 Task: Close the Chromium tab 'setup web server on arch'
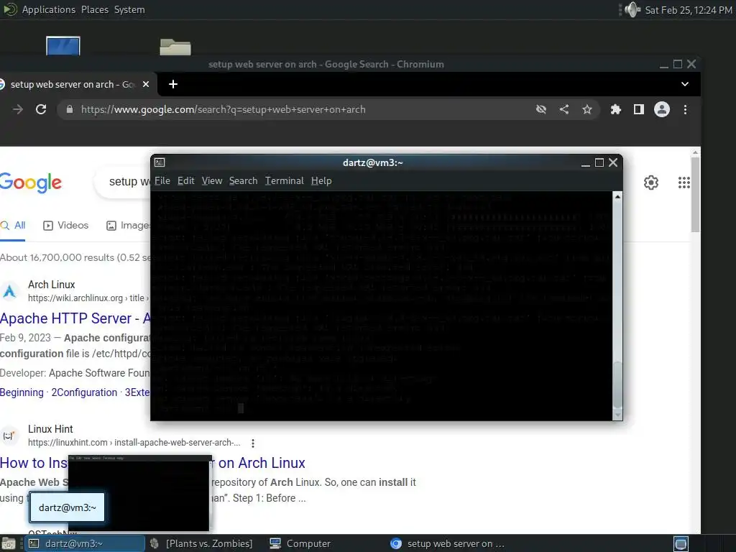[146, 84]
